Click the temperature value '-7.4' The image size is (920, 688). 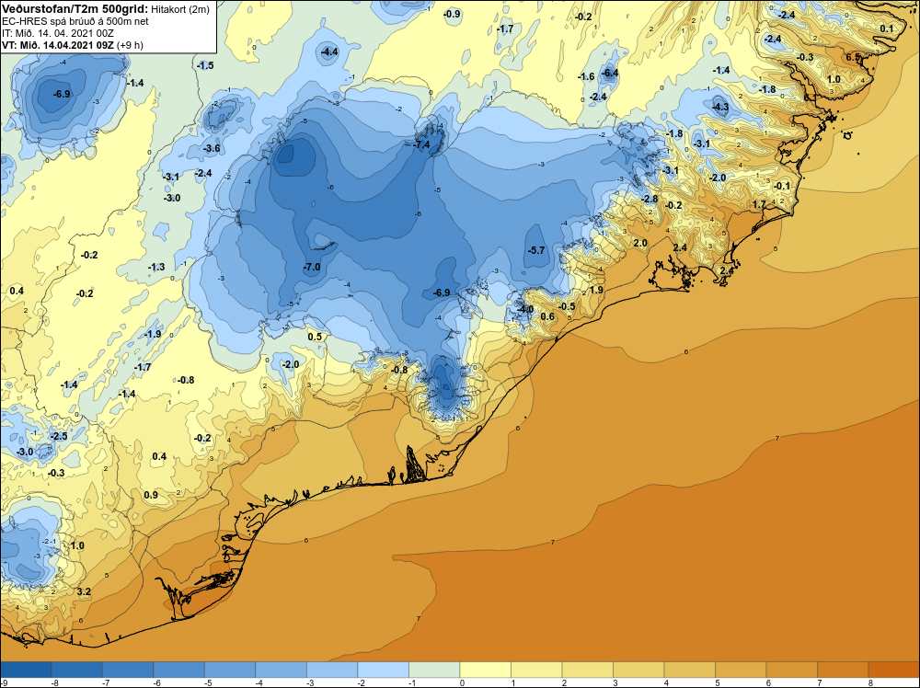421,145
